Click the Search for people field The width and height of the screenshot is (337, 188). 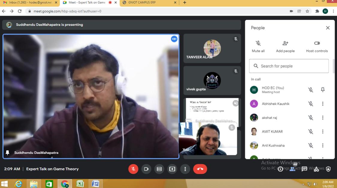pyautogui.click(x=289, y=66)
